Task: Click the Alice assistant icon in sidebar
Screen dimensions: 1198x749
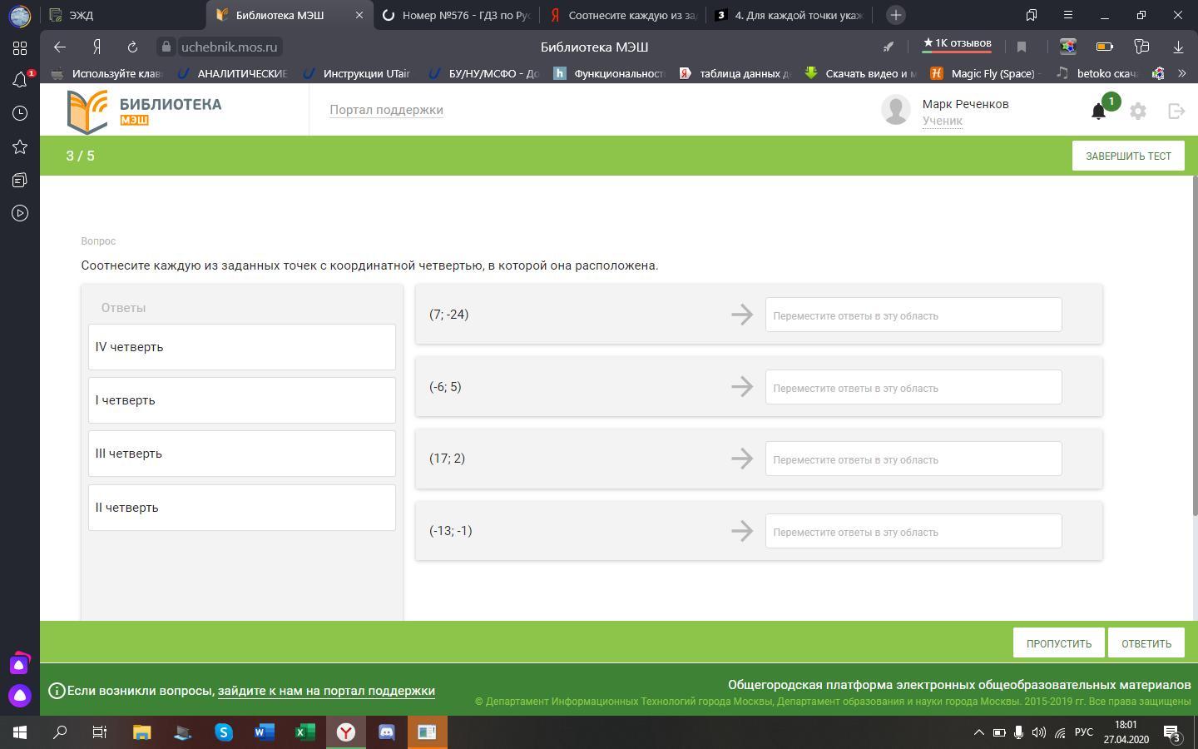Action: (20, 695)
